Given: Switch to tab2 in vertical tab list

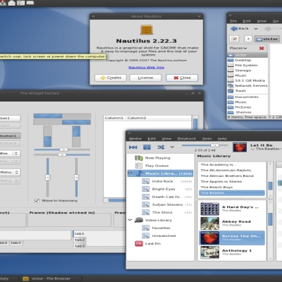Looking at the screenshot, I should click(80, 240).
